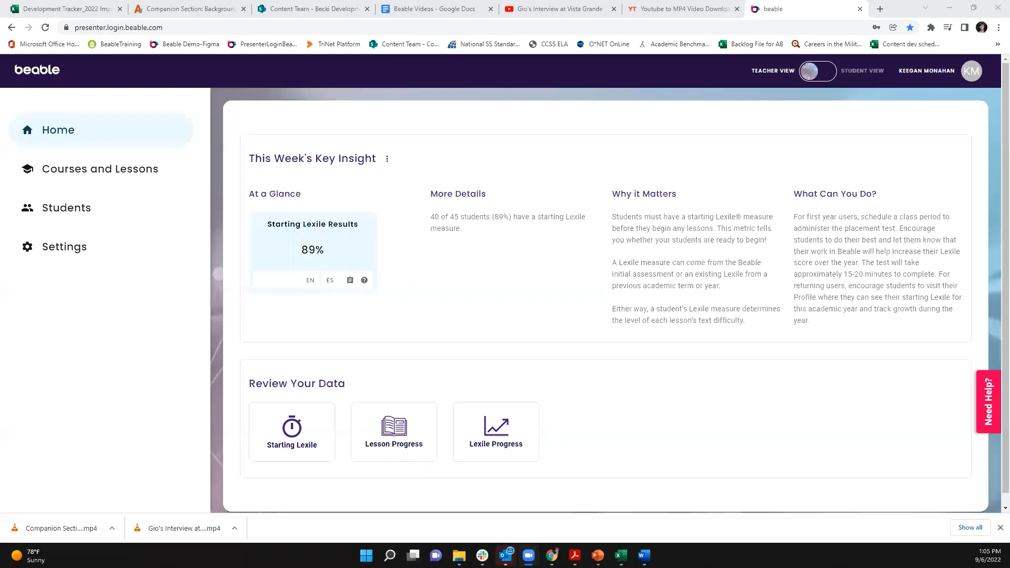Click the clipboard icon on Lexile card

pyautogui.click(x=350, y=280)
